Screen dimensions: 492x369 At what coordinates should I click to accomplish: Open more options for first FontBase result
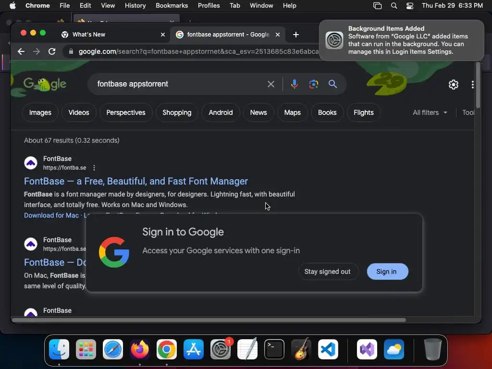tap(94, 168)
